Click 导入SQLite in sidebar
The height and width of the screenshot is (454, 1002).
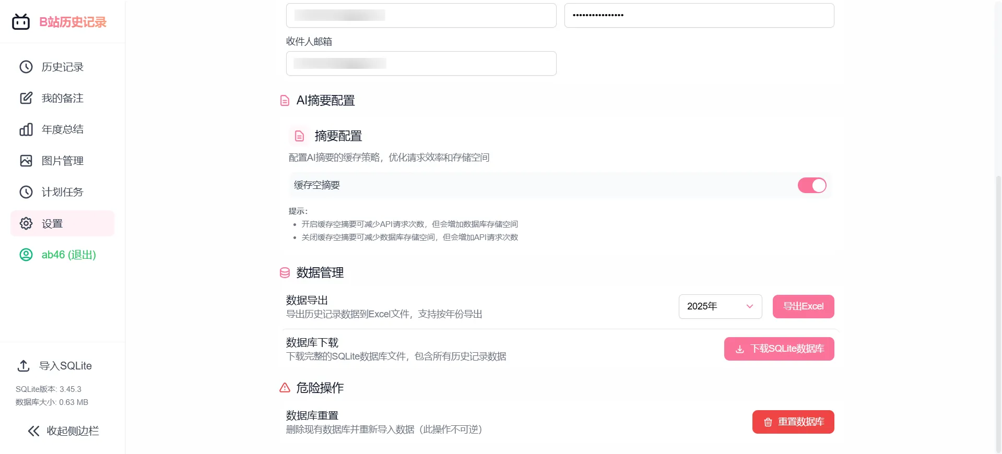coord(63,366)
